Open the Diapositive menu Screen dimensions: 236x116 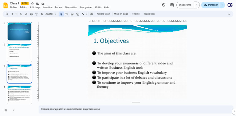(71, 7)
